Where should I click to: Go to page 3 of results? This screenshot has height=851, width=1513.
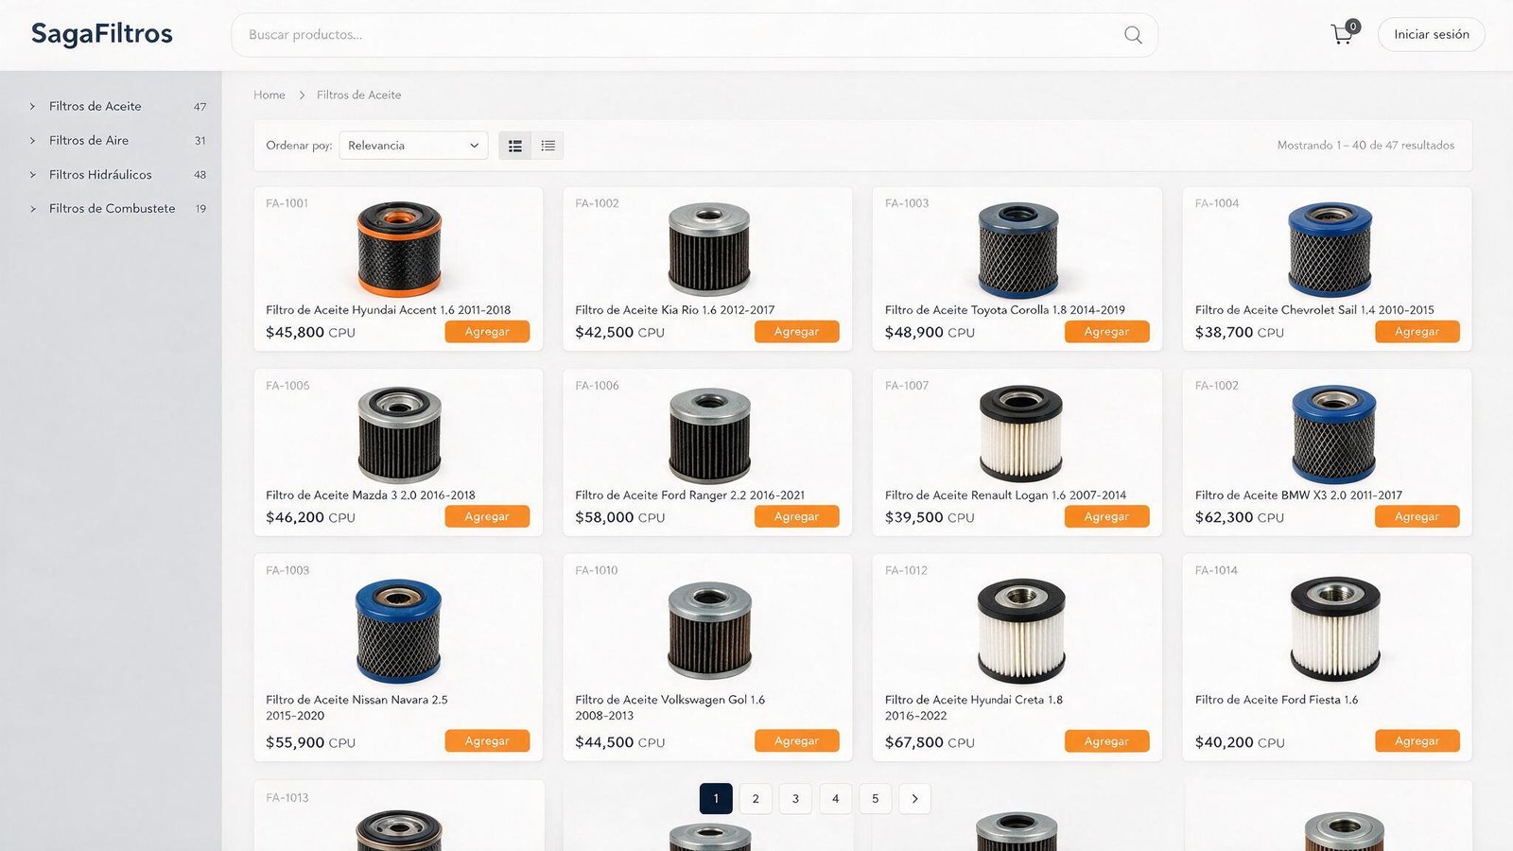pos(795,799)
